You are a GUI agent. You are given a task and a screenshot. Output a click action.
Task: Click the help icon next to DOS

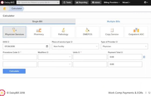[8, 42]
